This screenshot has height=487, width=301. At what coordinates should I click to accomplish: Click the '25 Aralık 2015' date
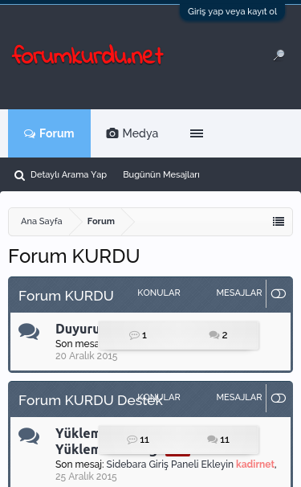[86, 477]
